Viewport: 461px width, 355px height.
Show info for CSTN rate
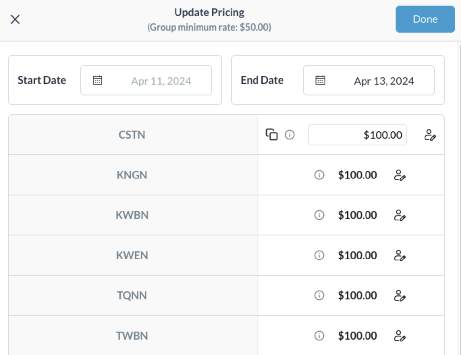coord(290,135)
